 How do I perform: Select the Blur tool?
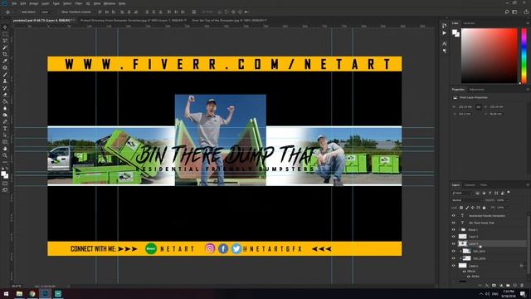5,109
